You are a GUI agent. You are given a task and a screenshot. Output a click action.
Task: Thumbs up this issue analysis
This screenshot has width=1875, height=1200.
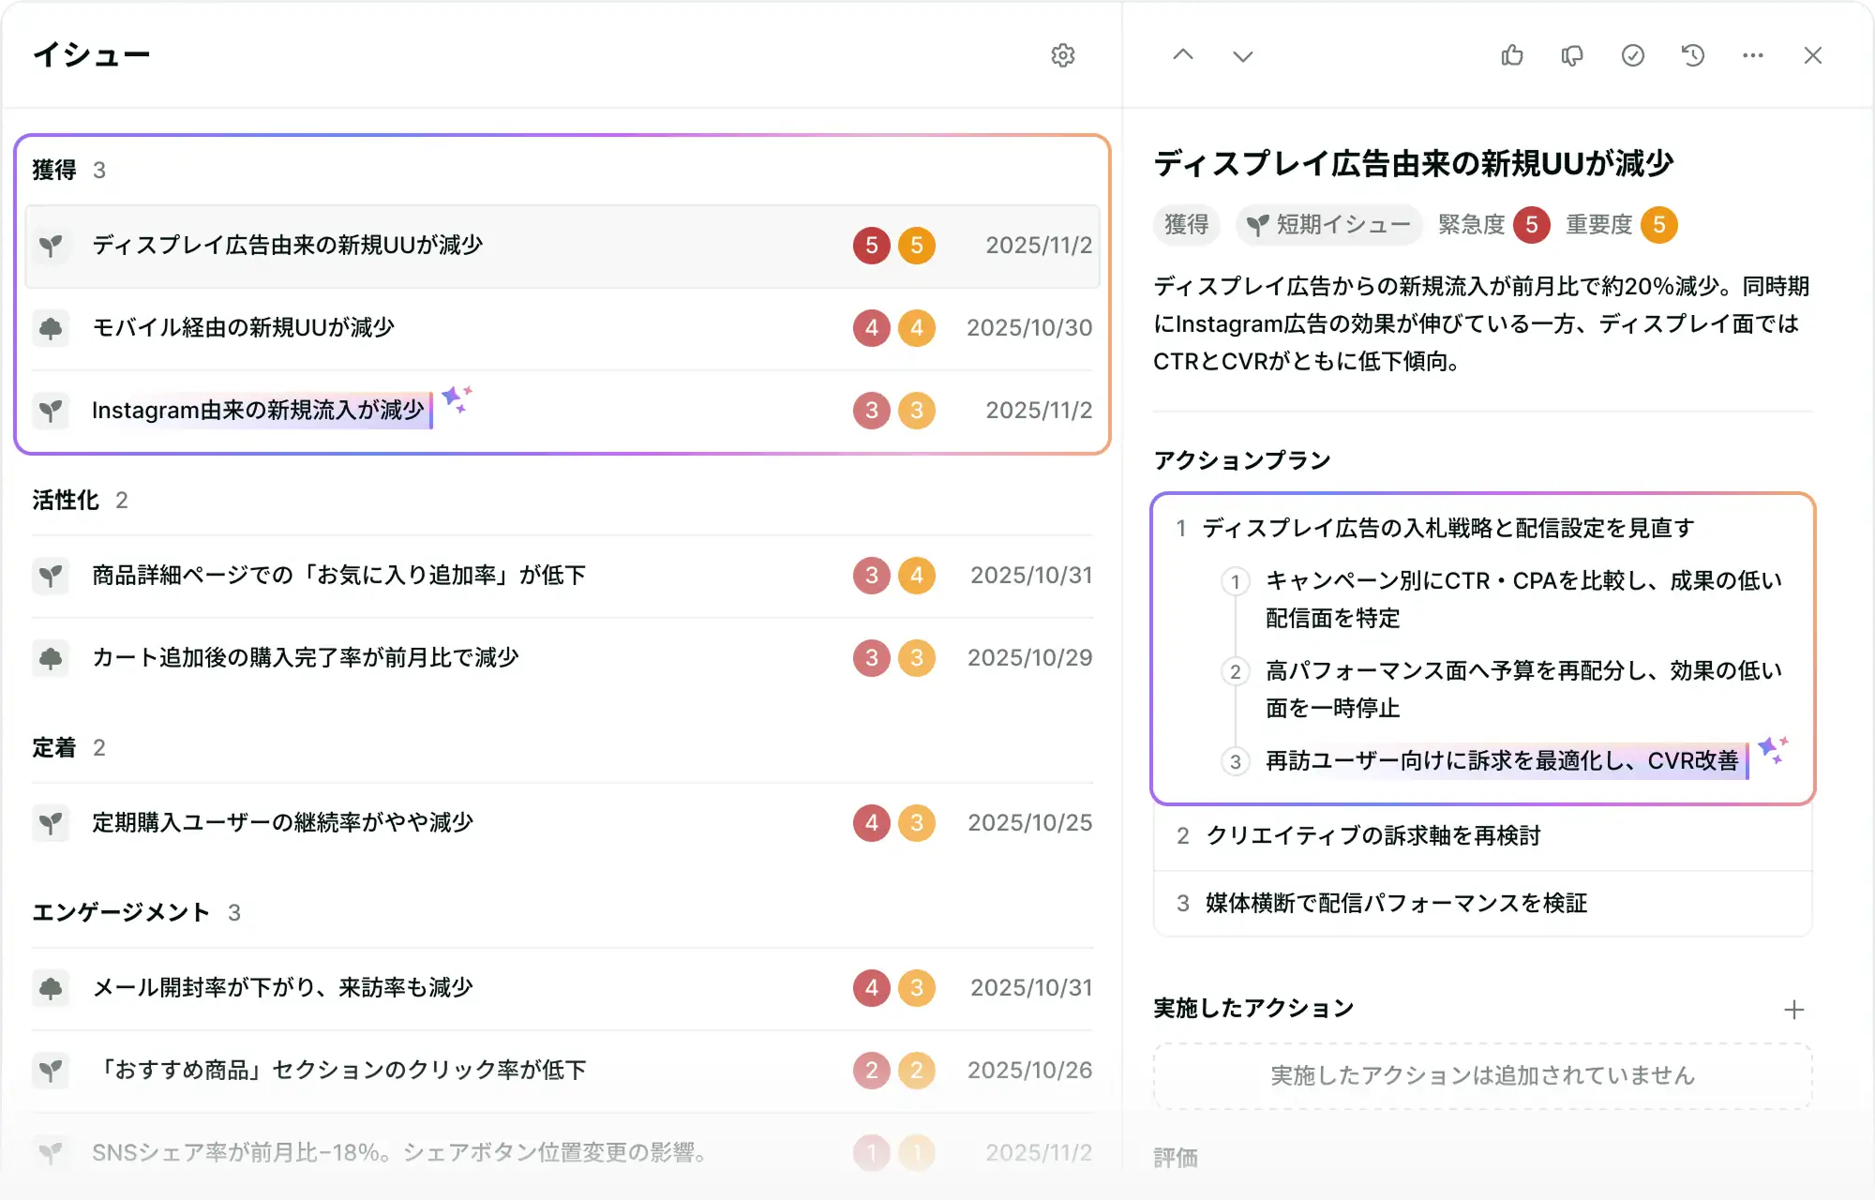(x=1512, y=56)
